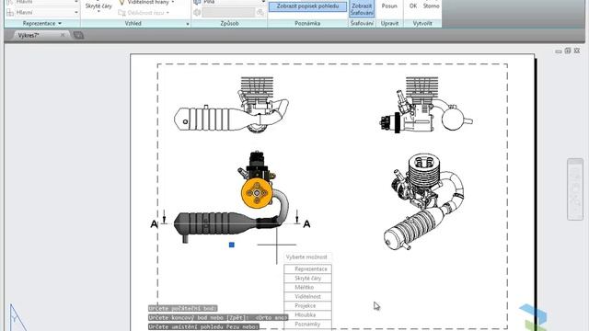The width and height of the screenshot is (589, 331).
Task: Click the disabled depth value field
Action: (228, 13)
